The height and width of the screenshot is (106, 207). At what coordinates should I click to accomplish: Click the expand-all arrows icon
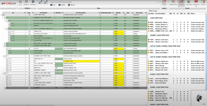[41, 2]
